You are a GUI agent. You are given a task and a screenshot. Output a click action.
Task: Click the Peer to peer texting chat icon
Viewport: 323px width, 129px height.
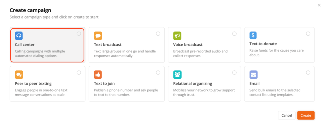(x=19, y=74)
